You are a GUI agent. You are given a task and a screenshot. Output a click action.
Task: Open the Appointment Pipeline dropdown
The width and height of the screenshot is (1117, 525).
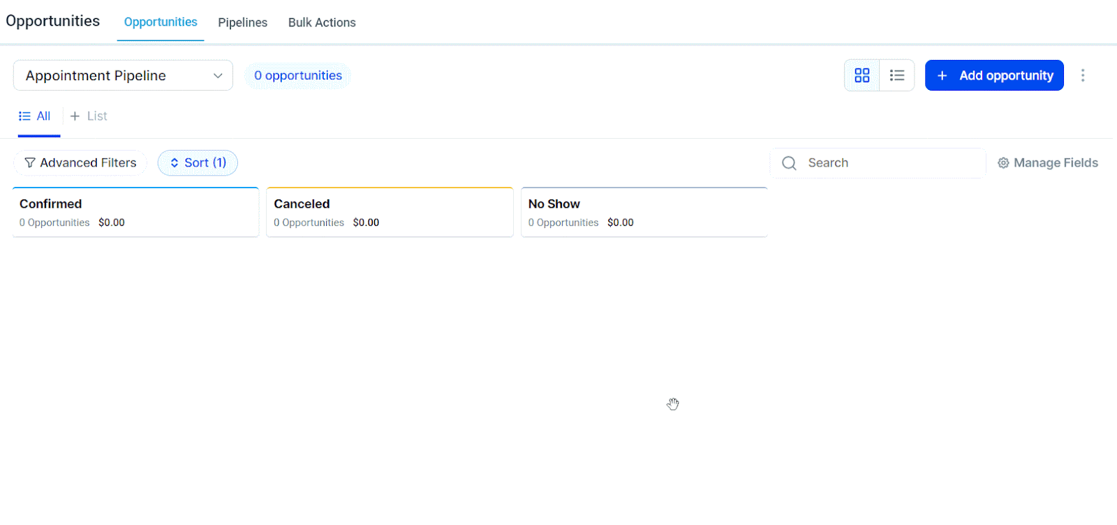point(123,75)
